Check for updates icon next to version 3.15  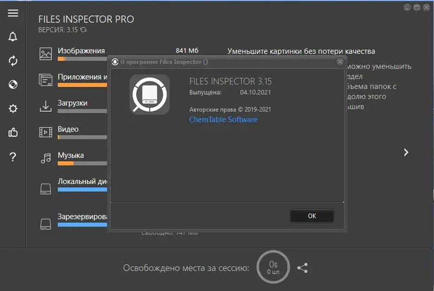[x=84, y=30]
